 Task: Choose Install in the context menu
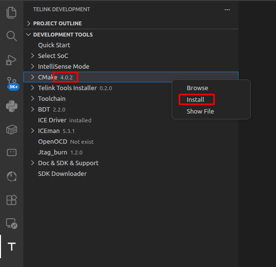coord(196,100)
